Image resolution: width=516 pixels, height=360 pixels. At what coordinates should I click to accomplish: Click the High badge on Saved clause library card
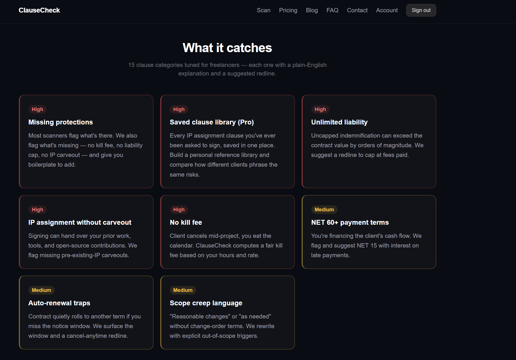(179, 109)
